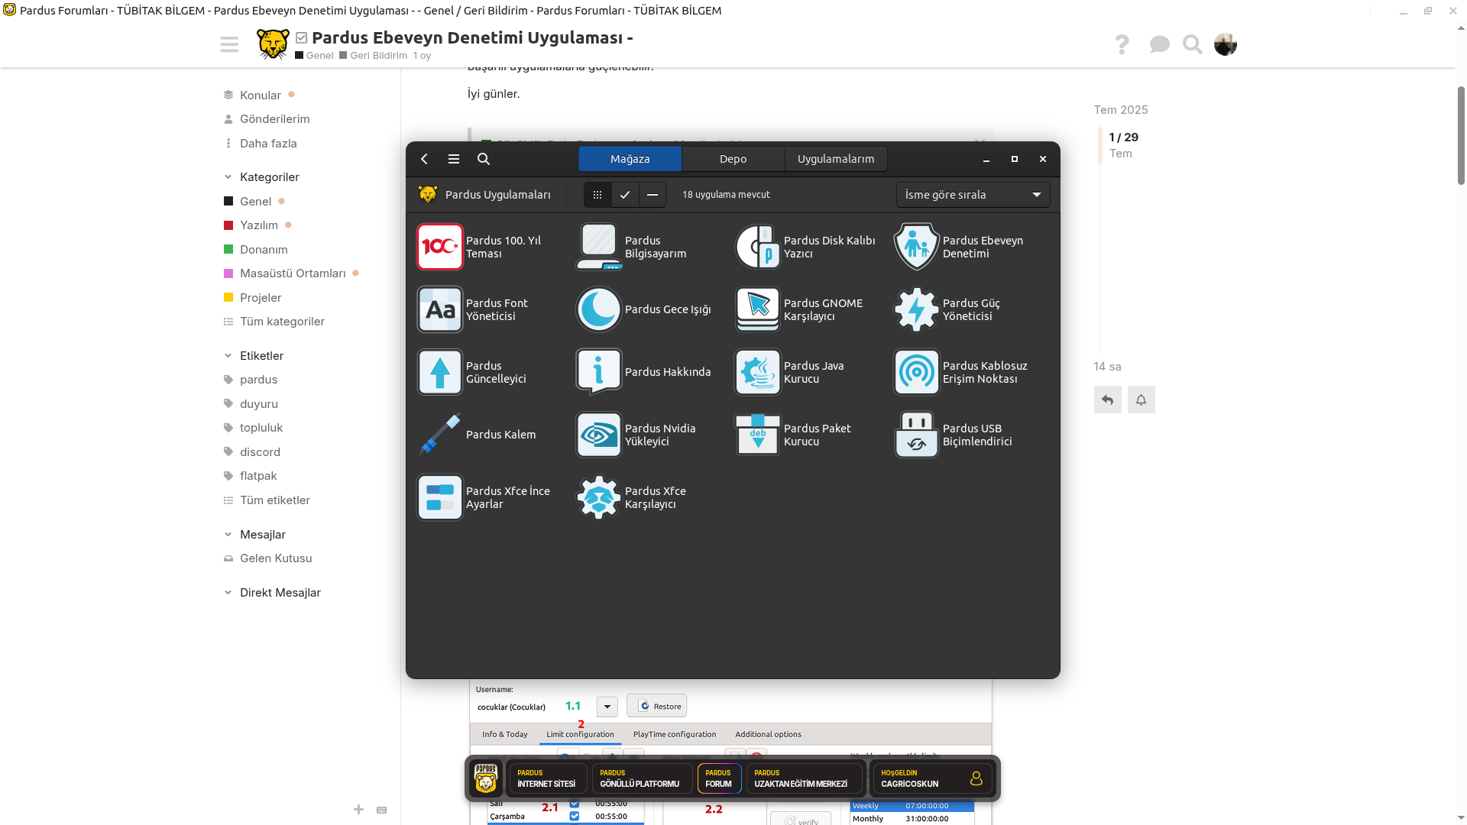Toggle the grid view filter button
Screen dimensions: 1467x825
597,195
